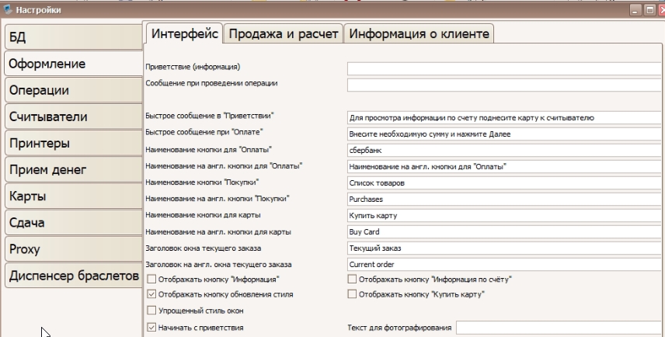Click label Наименование кнопки "Покупки"
The image size is (665, 337).
(x=202, y=182)
